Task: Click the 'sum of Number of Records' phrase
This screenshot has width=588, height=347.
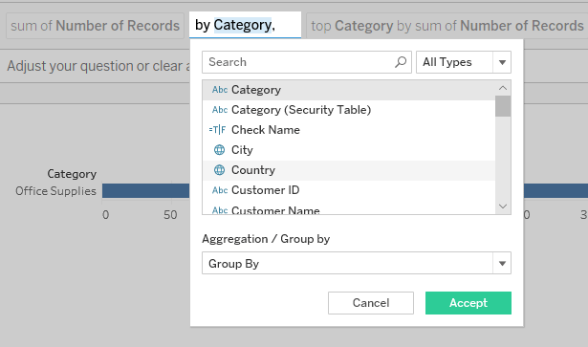Action: point(95,26)
